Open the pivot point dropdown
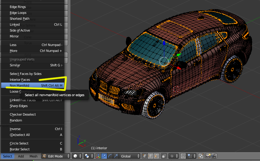 tap(89, 156)
